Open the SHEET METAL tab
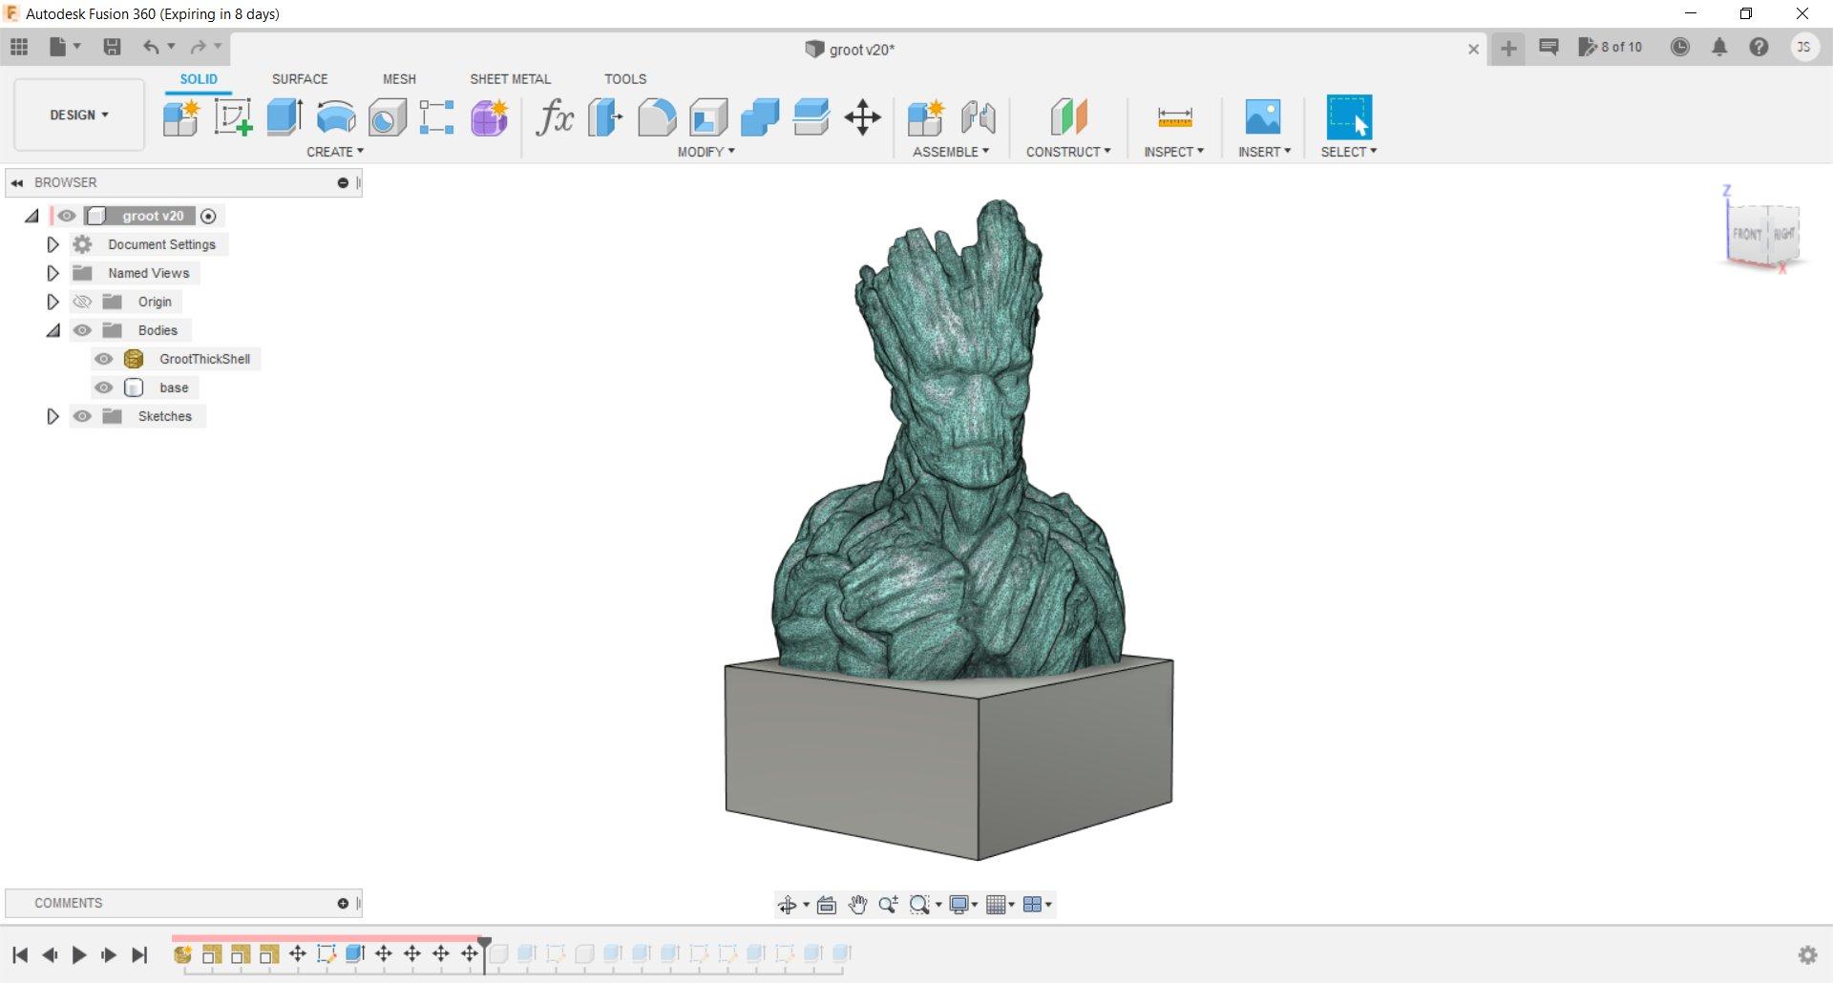 pyautogui.click(x=510, y=79)
